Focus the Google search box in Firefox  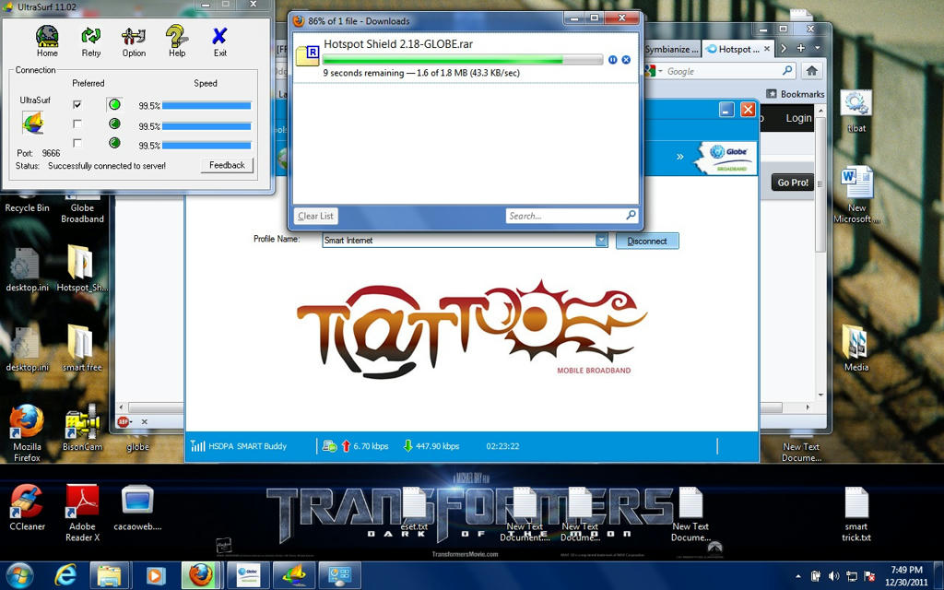723,71
